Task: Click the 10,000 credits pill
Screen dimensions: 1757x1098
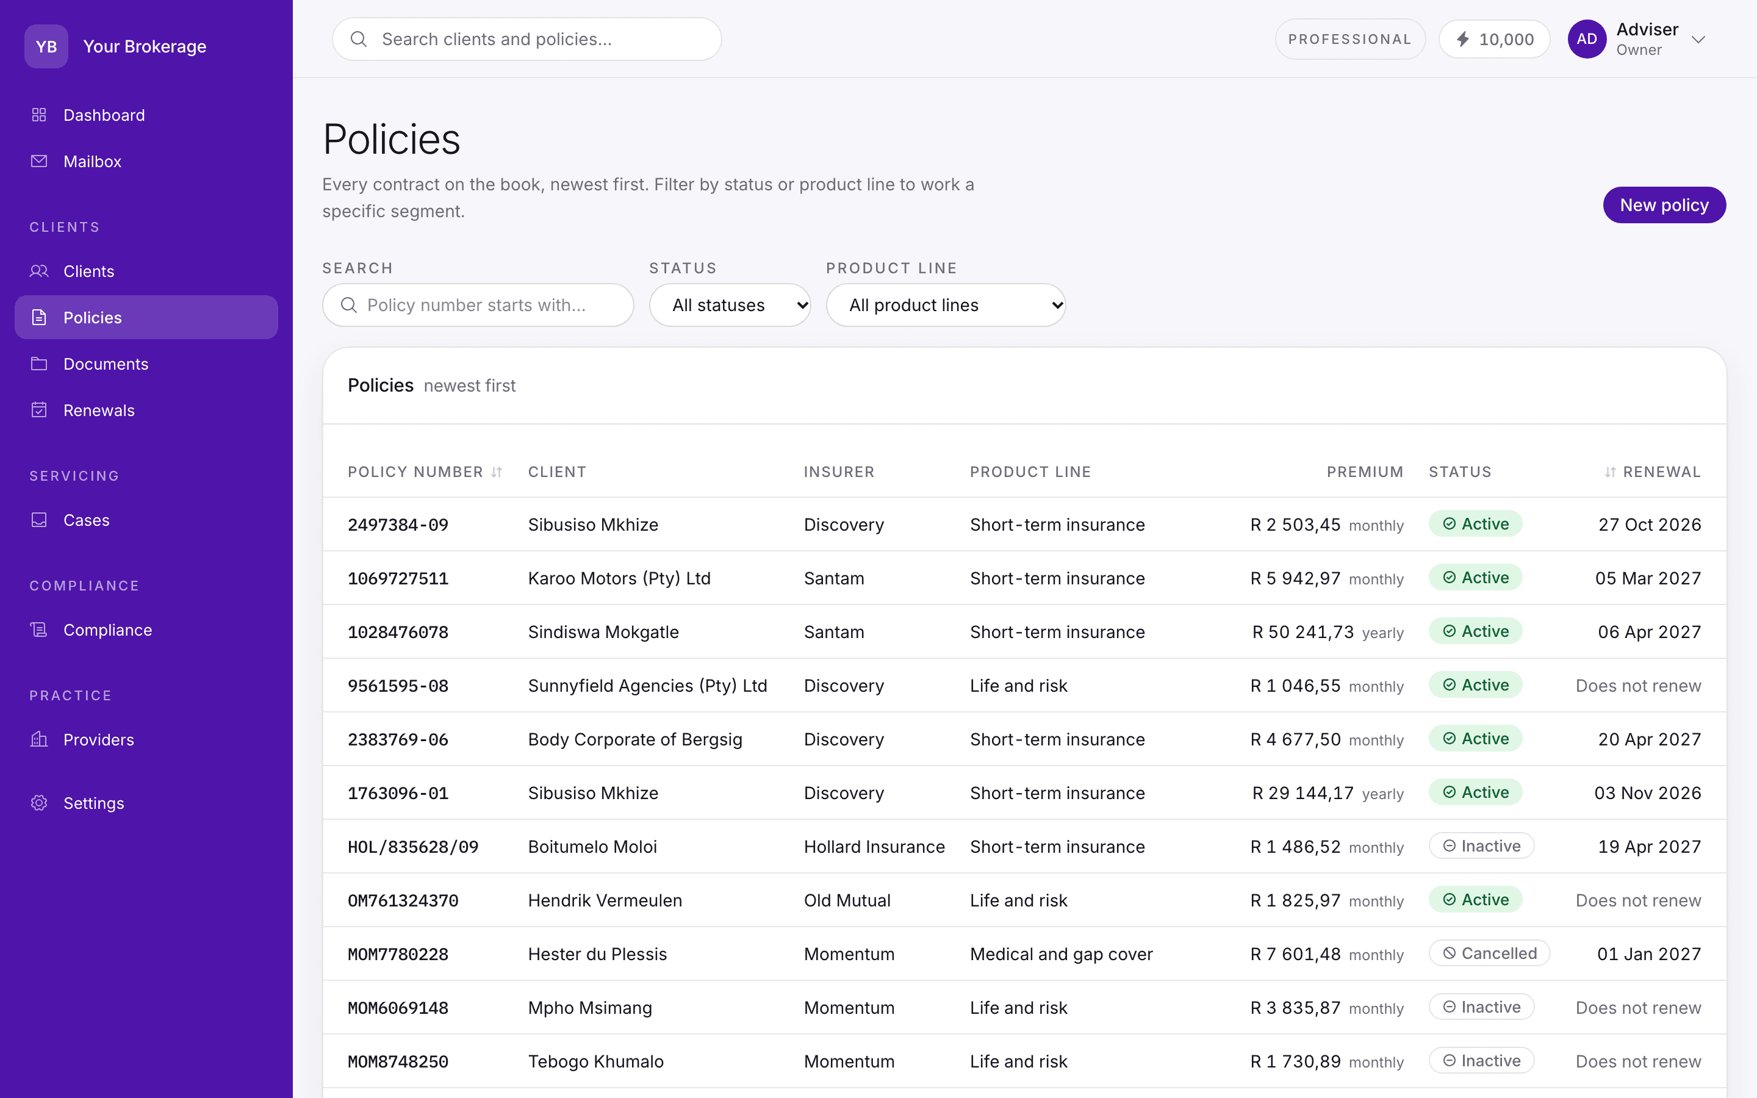Action: pos(1494,39)
